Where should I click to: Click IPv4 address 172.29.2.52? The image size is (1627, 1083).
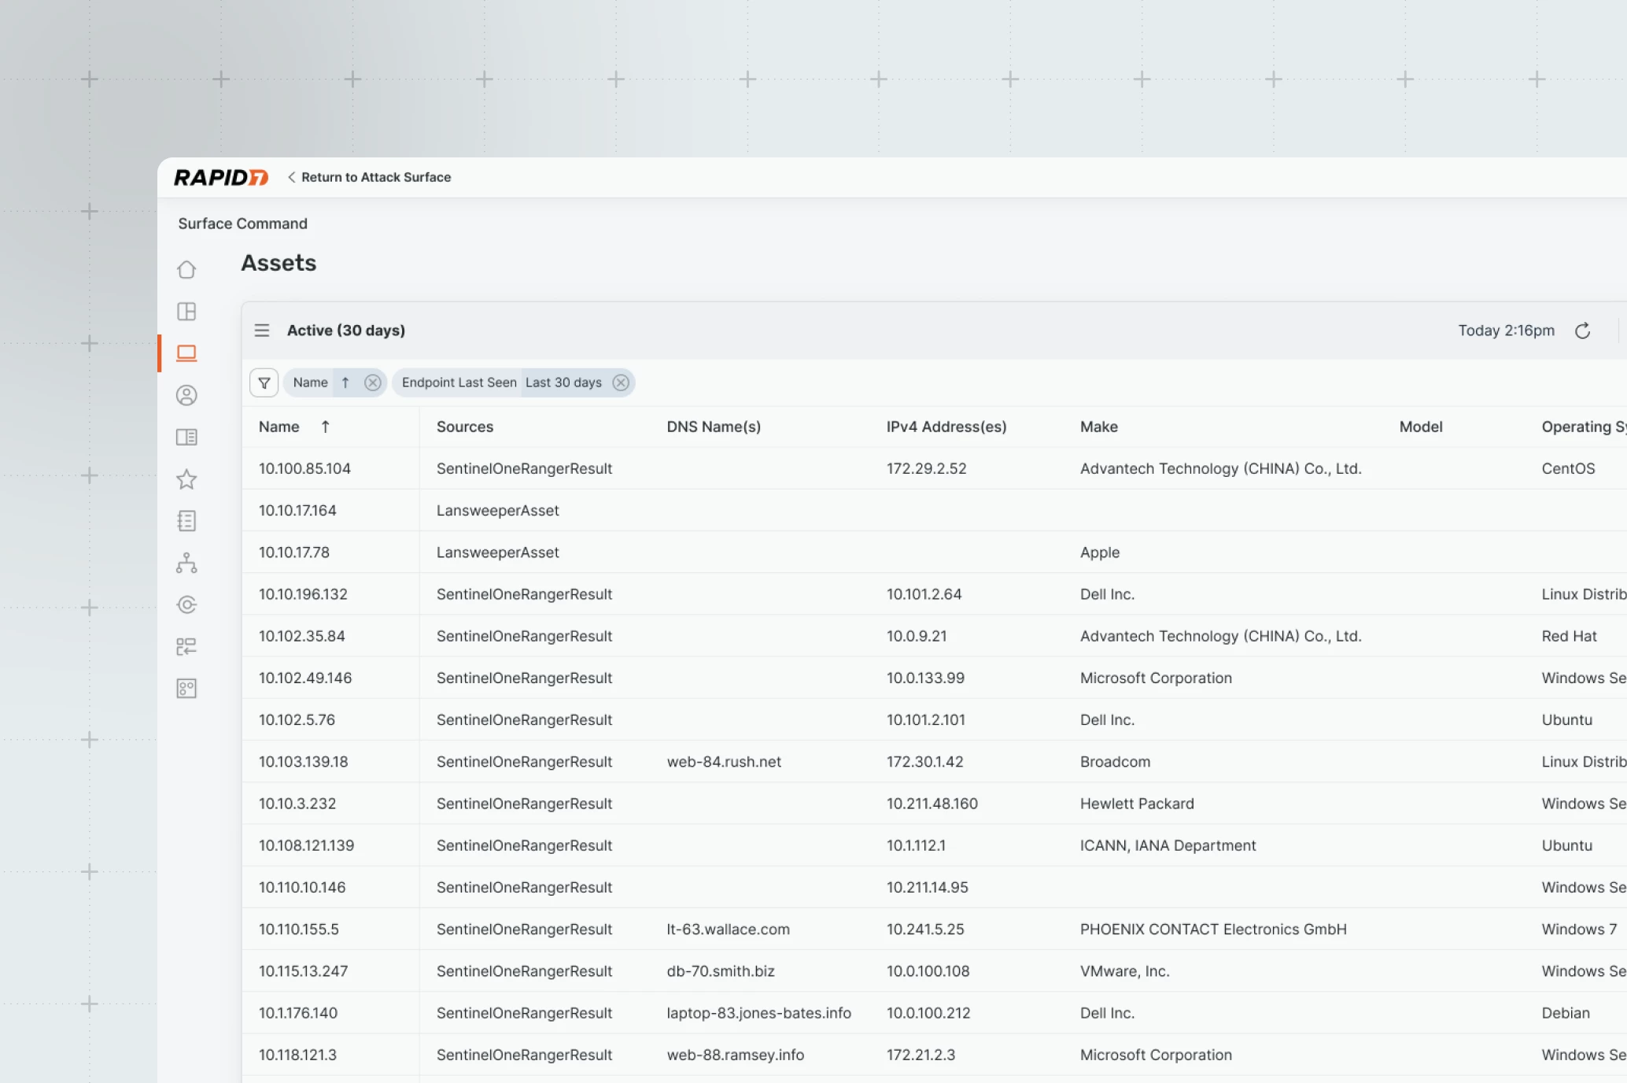926,468
